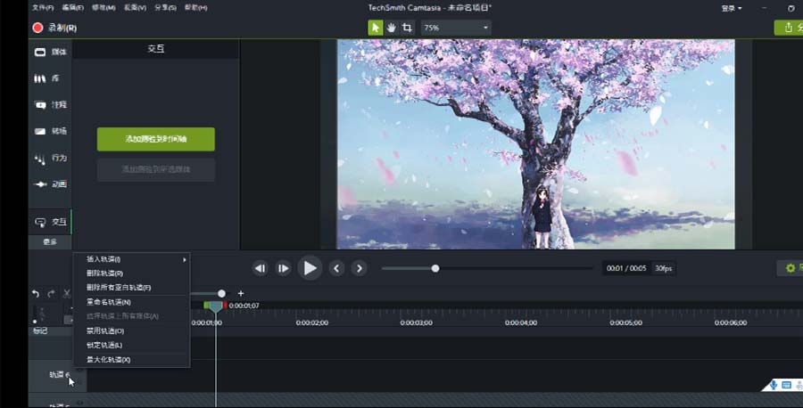The width and height of the screenshot is (803, 408).
Task: Select the crop tool
Action: 407,28
